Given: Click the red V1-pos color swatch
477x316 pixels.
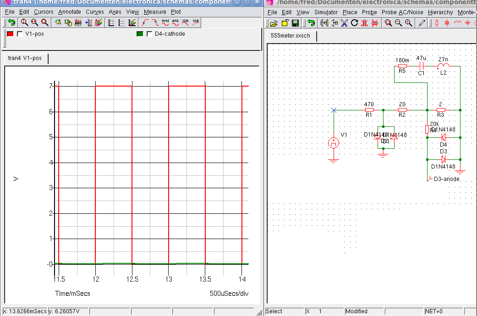Looking at the screenshot, I should [11, 34].
